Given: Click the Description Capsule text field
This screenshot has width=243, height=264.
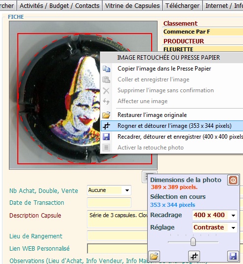Looking at the screenshot, I should pos(117,219).
